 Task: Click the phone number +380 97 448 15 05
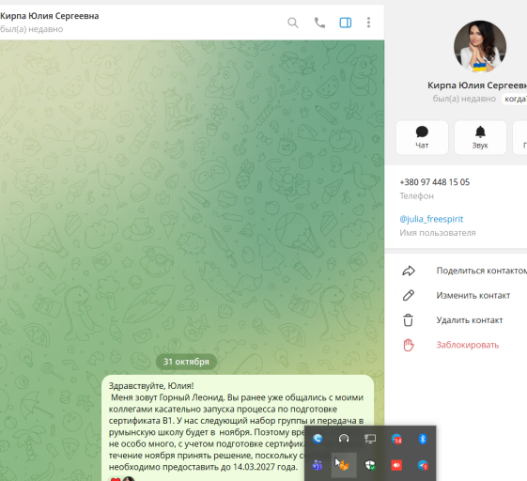(435, 182)
